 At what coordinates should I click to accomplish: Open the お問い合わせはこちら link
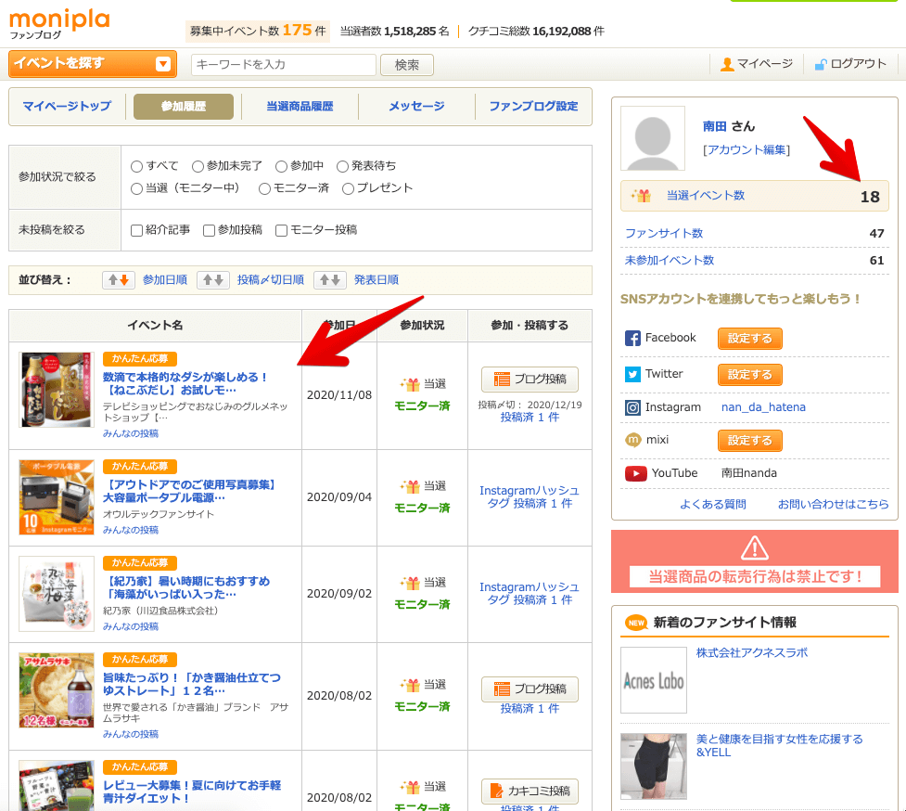click(833, 504)
